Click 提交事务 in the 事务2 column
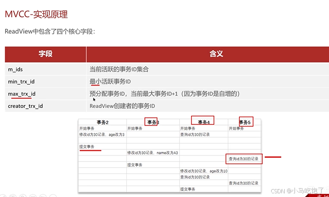This screenshot has height=197, width=329. click(87, 147)
